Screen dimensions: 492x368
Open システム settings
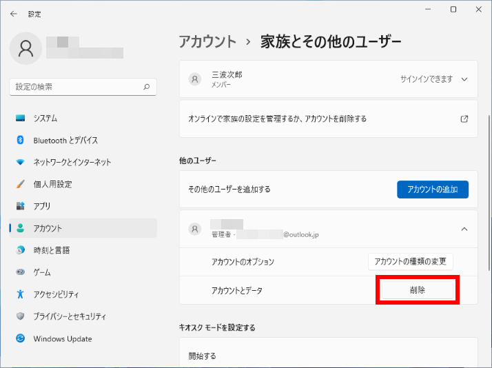[x=83, y=119]
